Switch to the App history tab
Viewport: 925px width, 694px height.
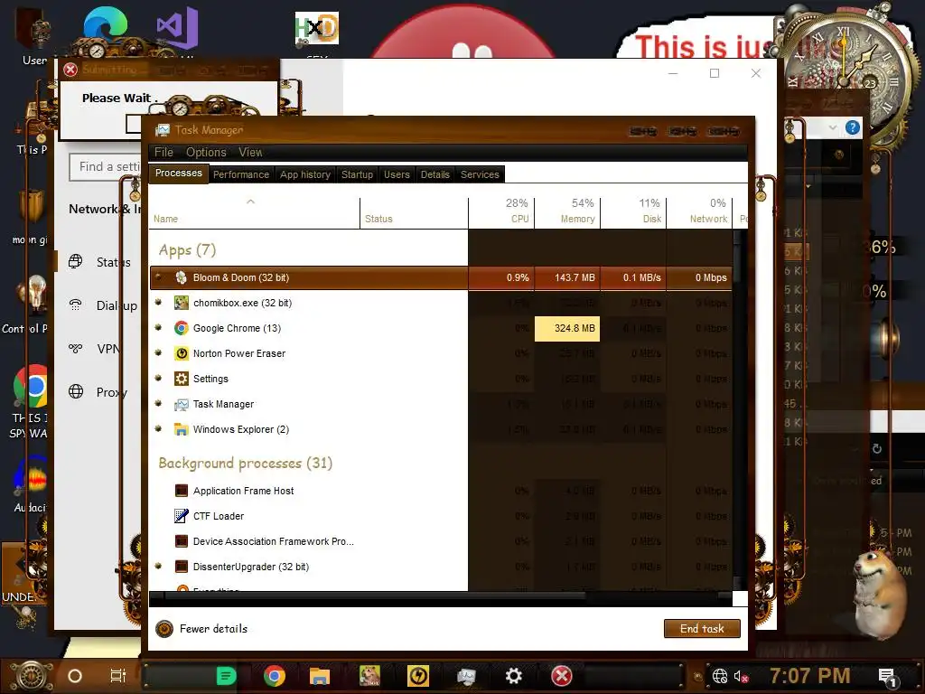(305, 174)
